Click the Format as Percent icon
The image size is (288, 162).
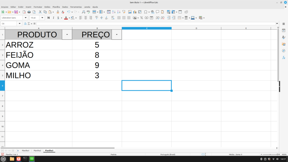tap(142, 18)
